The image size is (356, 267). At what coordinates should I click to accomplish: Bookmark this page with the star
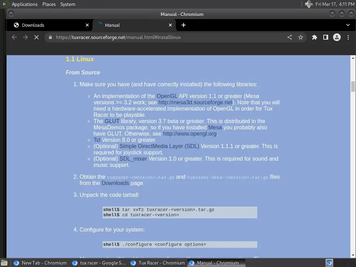coord(301,37)
